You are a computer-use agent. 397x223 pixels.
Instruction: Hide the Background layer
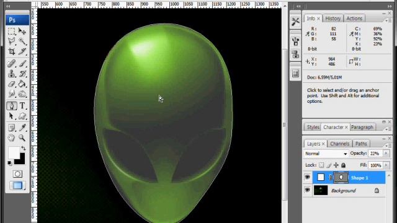point(308,190)
